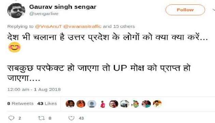Click the retweet arrows icon

[41, 118]
